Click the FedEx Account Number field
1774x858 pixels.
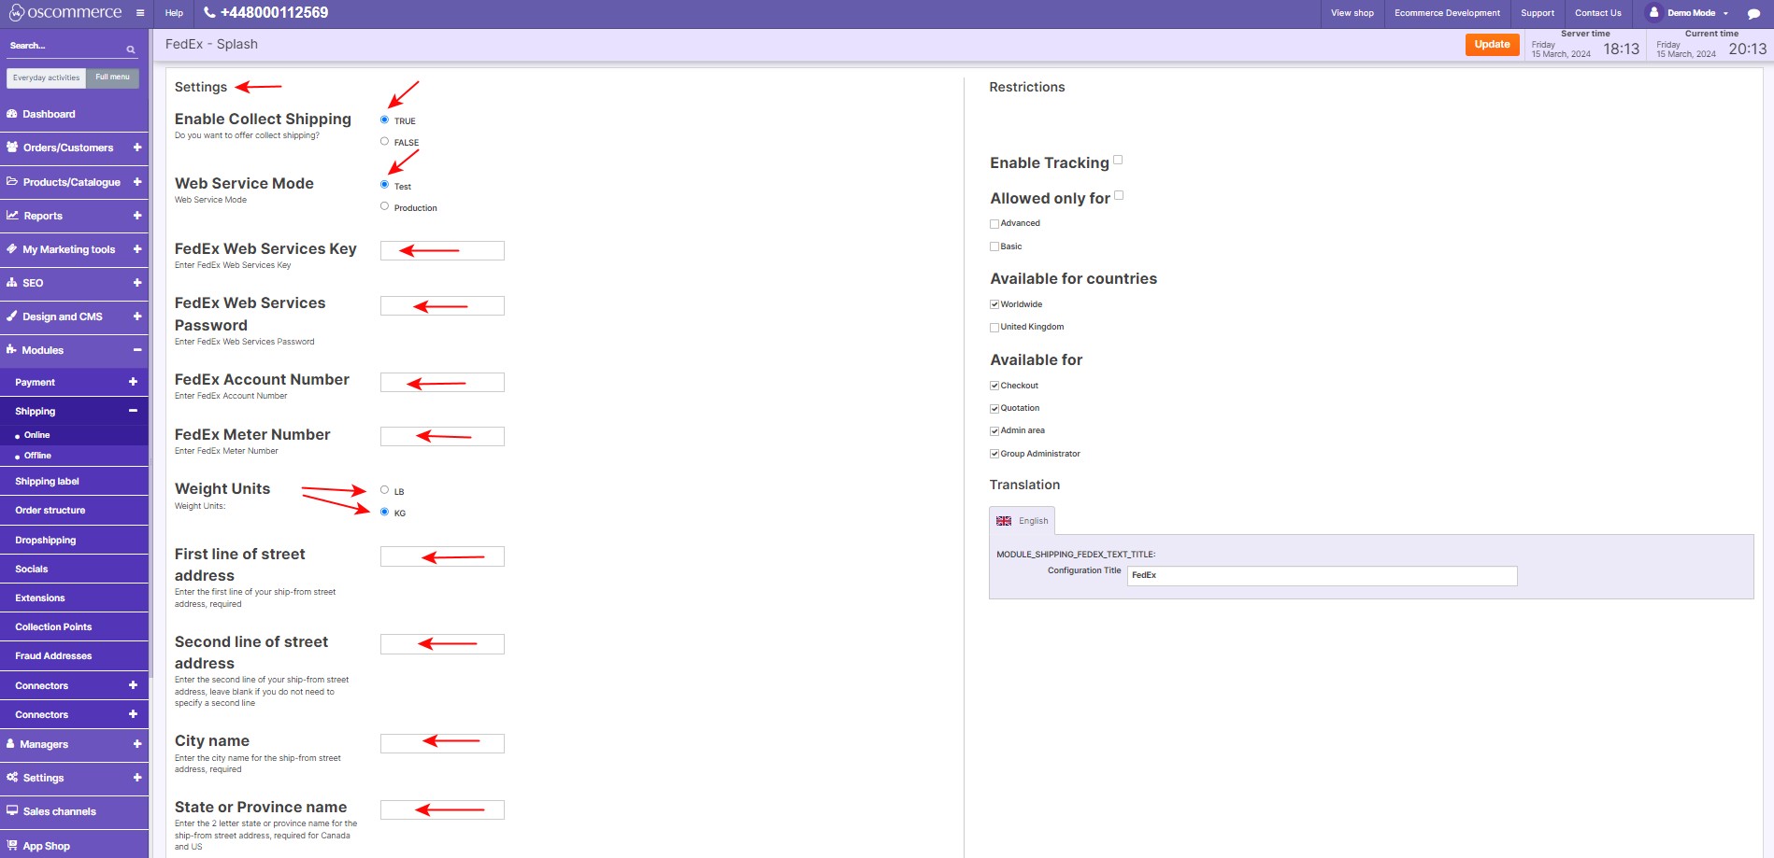tap(441, 382)
